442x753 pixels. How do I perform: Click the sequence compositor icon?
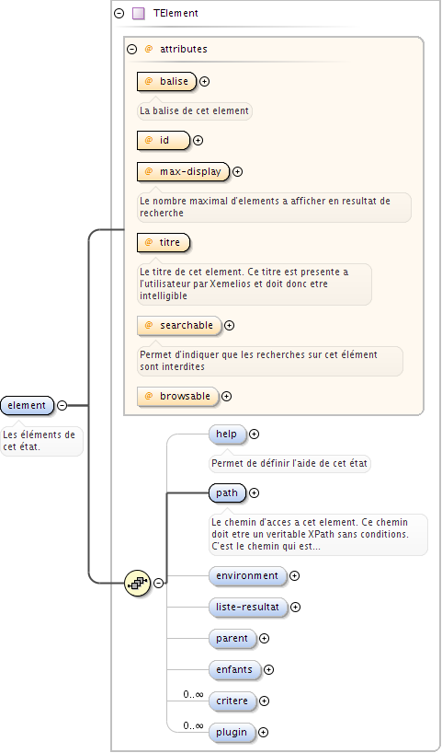pyautogui.click(x=138, y=583)
